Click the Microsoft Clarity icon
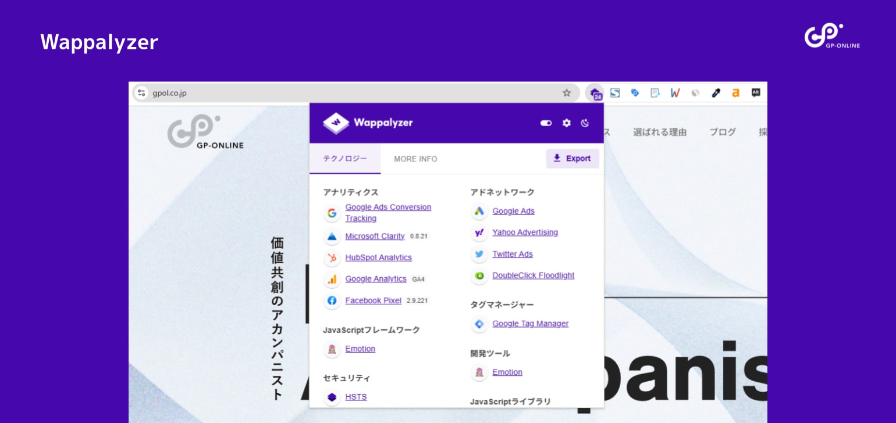 pyautogui.click(x=332, y=236)
